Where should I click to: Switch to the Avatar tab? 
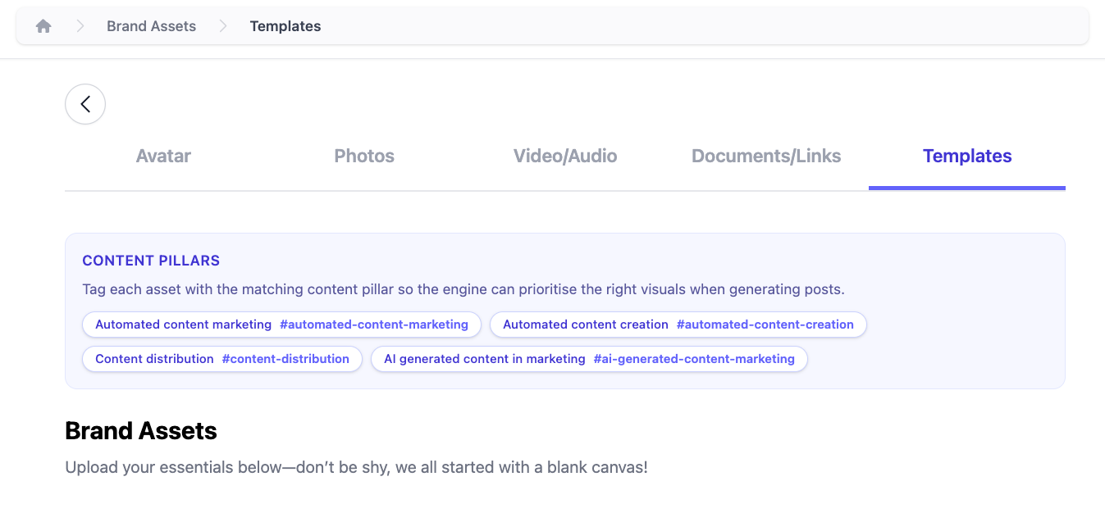[x=163, y=156]
